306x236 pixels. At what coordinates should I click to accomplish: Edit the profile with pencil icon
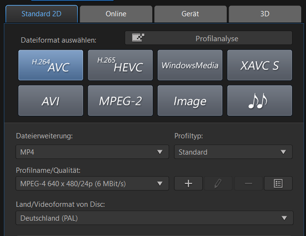218,183
